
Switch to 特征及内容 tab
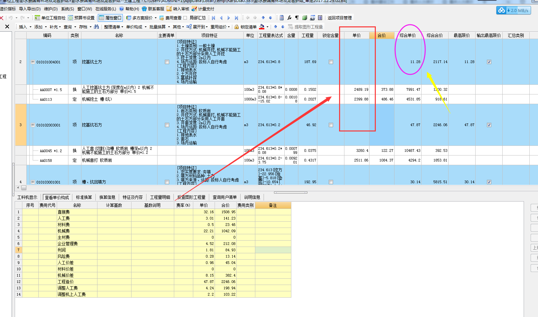(x=132, y=197)
